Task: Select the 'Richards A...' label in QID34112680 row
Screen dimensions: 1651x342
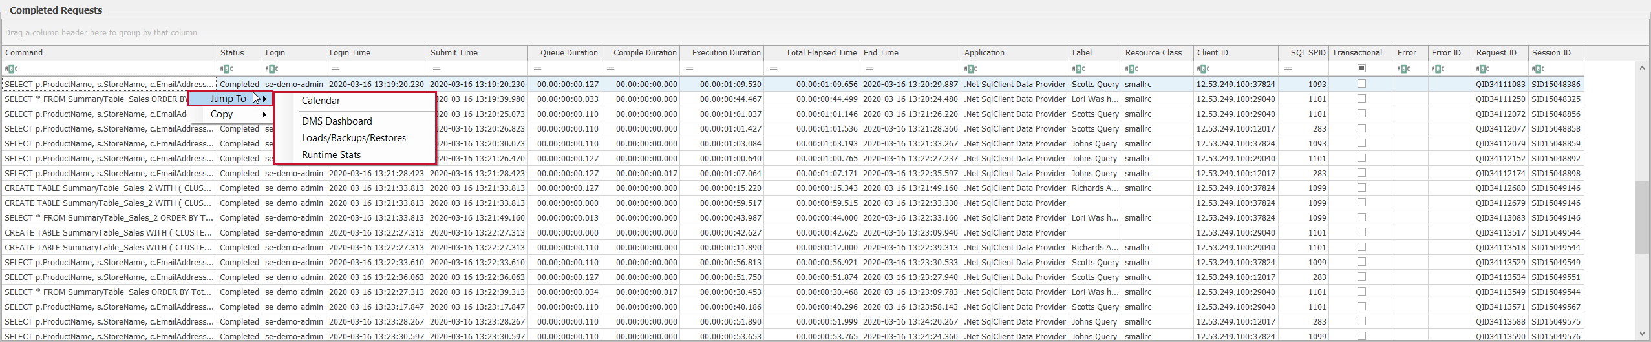Action: [1095, 188]
